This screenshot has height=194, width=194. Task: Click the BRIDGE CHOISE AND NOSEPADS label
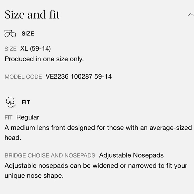(x=50, y=156)
